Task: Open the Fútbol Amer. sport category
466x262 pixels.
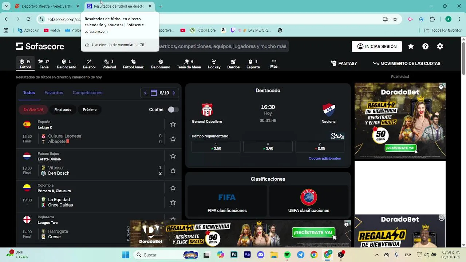Action: tap(133, 64)
